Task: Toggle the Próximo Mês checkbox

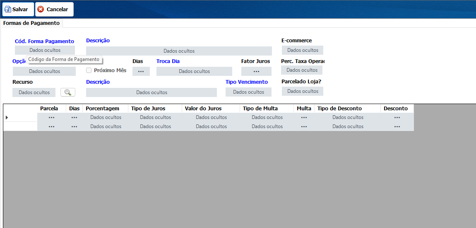Action: (89, 70)
